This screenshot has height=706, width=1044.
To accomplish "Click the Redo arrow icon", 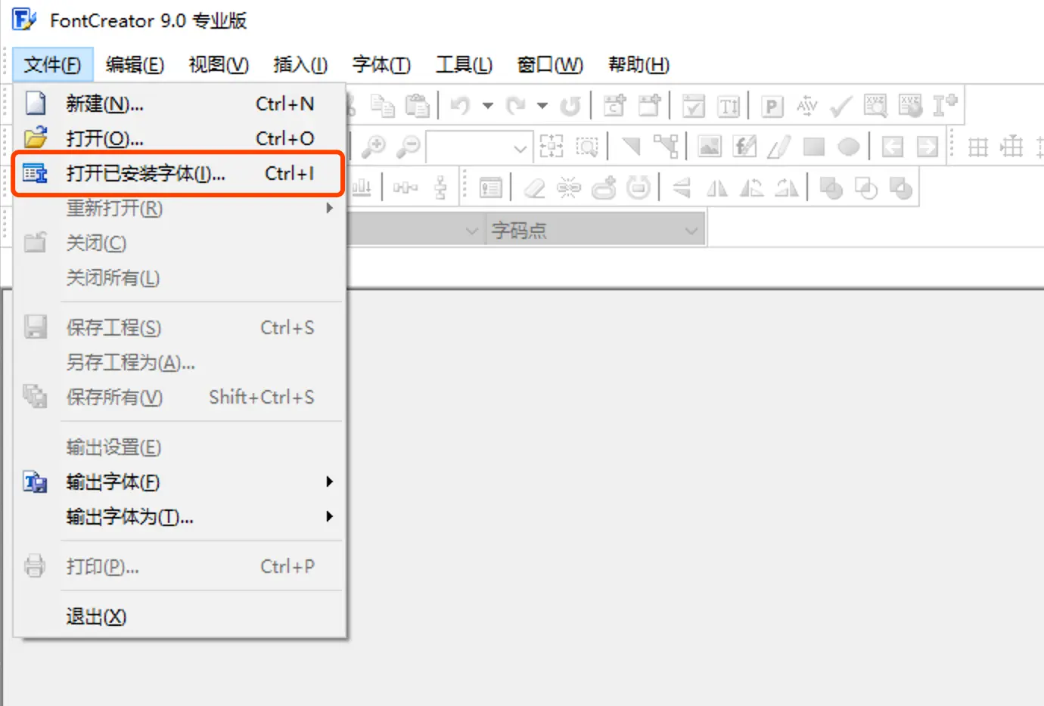I will click(x=516, y=106).
